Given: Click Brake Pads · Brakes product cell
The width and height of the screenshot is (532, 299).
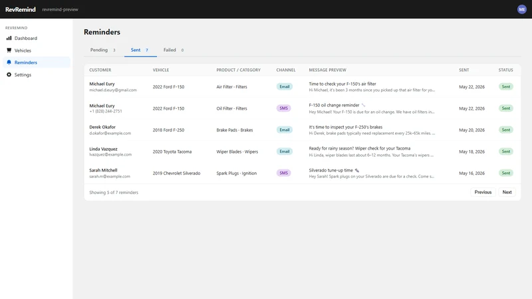Looking at the screenshot, I should 235,130.
